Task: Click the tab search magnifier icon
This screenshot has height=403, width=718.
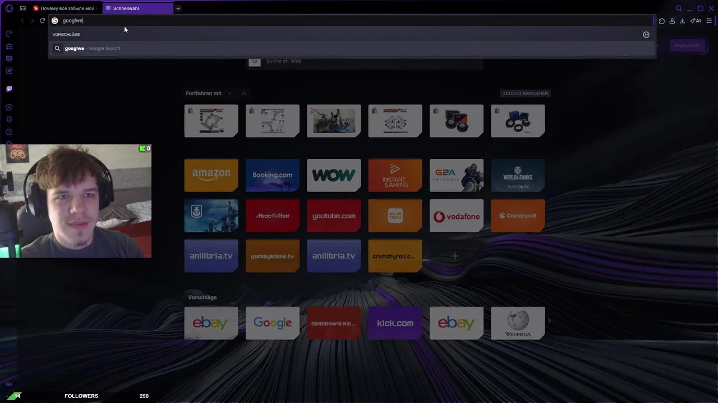Action: coord(679,8)
